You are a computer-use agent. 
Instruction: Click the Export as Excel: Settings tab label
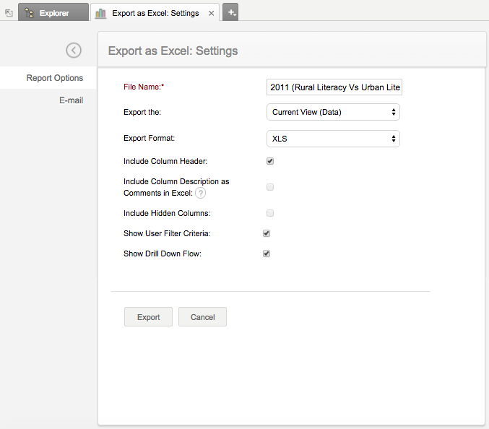[155, 13]
